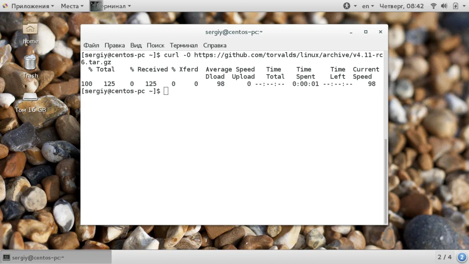This screenshot has height=264, width=469.
Task: Open the Home folder desktop icon
Action: [30, 33]
